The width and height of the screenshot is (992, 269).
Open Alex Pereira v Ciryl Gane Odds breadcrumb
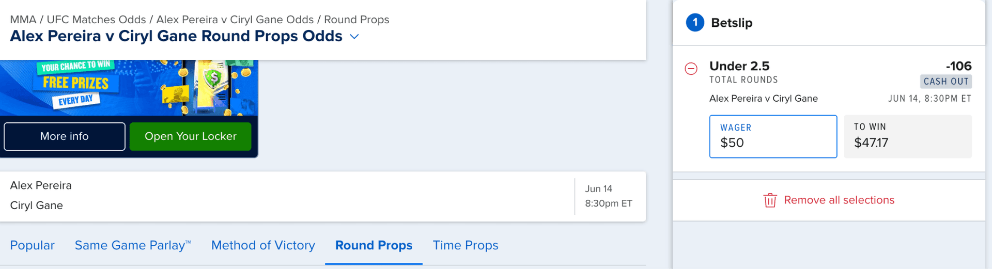tap(235, 20)
